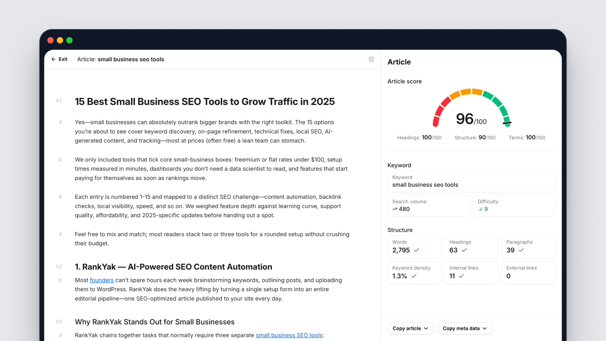This screenshot has width=606, height=341.
Task: Select the External links stat card
Action: 528,272
